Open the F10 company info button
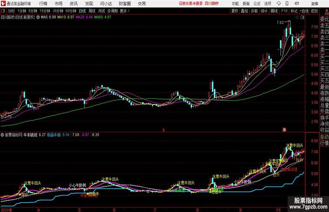The height and width of the screenshot is (212, 329). coord(284,11)
